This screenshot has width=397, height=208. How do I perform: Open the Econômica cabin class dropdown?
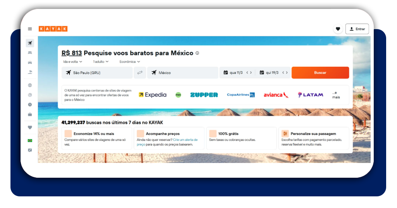[x=129, y=62]
